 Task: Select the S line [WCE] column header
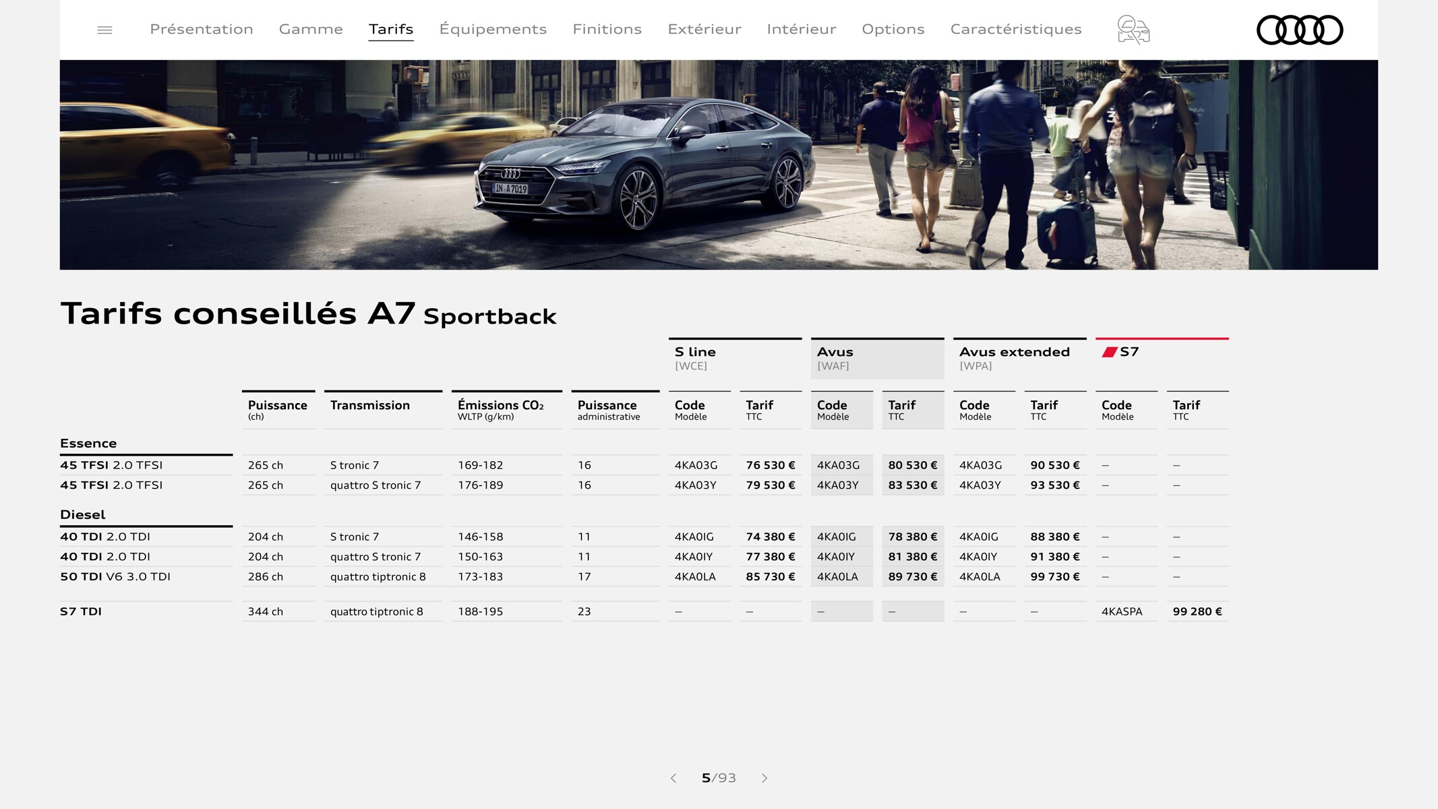tap(736, 358)
